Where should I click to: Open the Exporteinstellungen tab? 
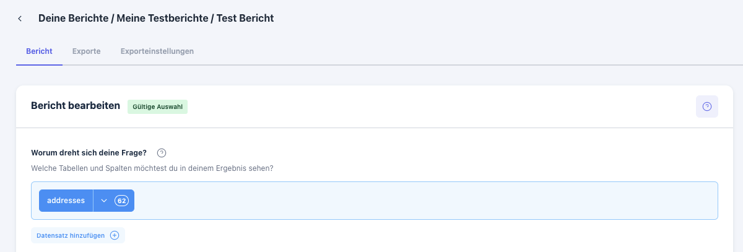(157, 51)
